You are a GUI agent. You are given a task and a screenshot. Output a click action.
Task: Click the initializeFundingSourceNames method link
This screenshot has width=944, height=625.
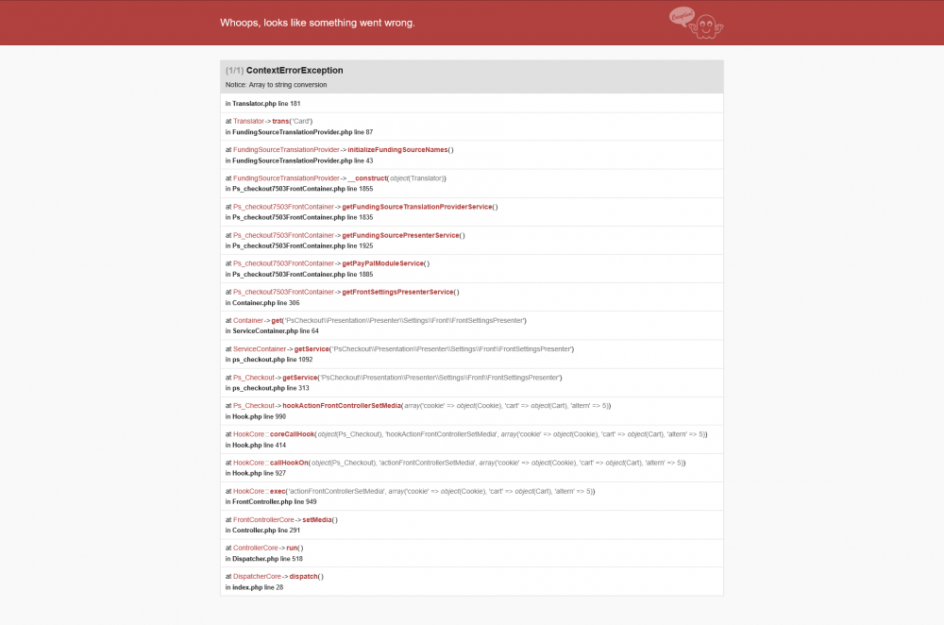pyautogui.click(x=397, y=149)
